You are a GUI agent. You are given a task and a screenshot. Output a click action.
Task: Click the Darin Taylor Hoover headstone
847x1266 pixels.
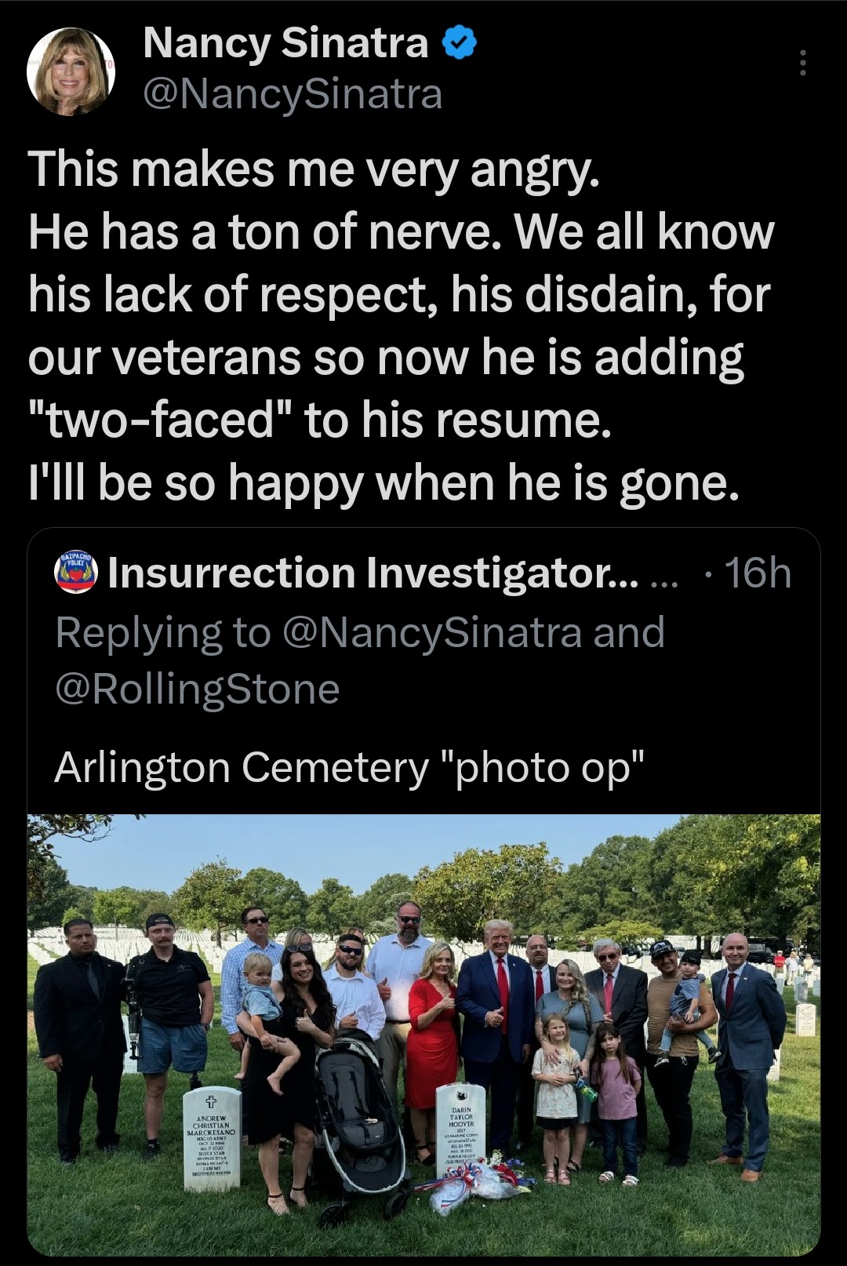point(460,1127)
